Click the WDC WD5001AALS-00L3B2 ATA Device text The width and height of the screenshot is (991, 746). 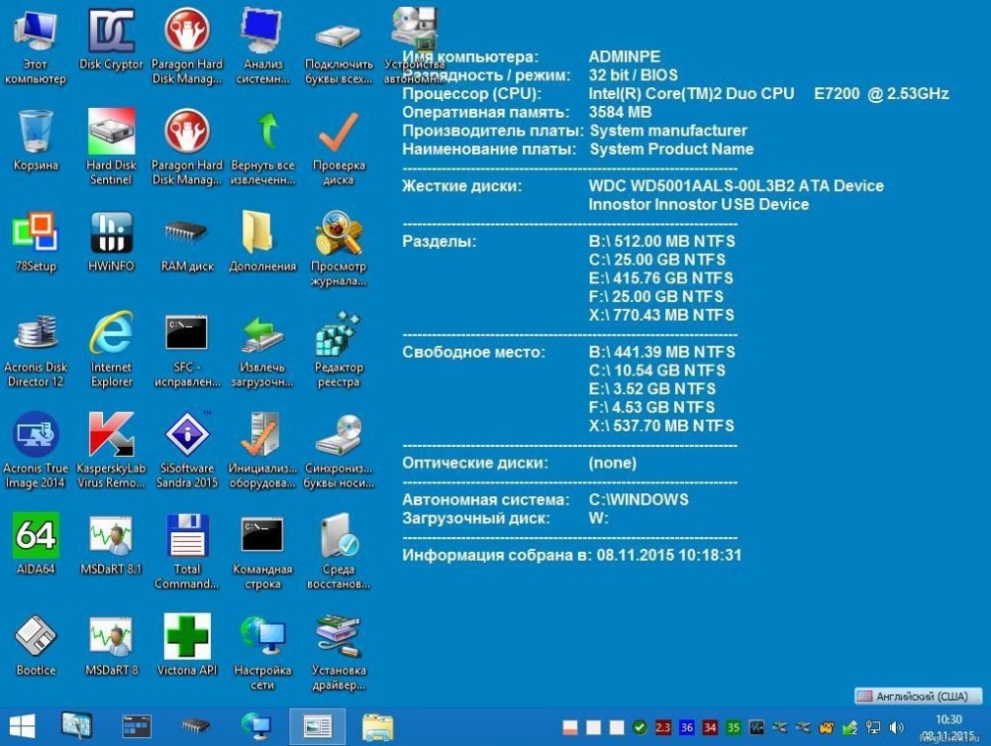pyautogui.click(x=736, y=185)
